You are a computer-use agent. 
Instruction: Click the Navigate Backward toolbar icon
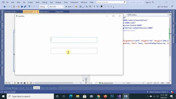4,7
